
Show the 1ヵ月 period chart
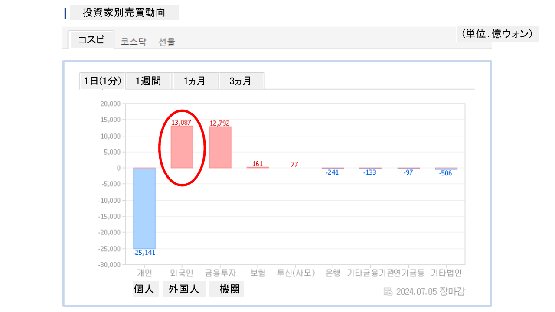coord(195,81)
